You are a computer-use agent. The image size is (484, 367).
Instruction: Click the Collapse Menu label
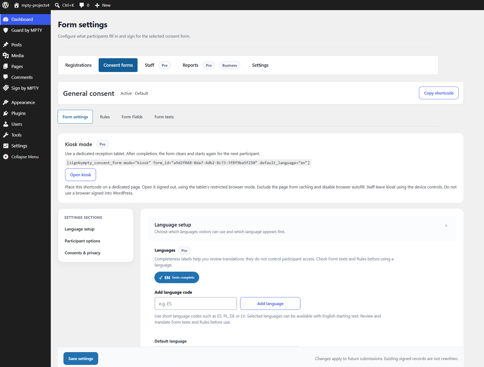(25, 157)
